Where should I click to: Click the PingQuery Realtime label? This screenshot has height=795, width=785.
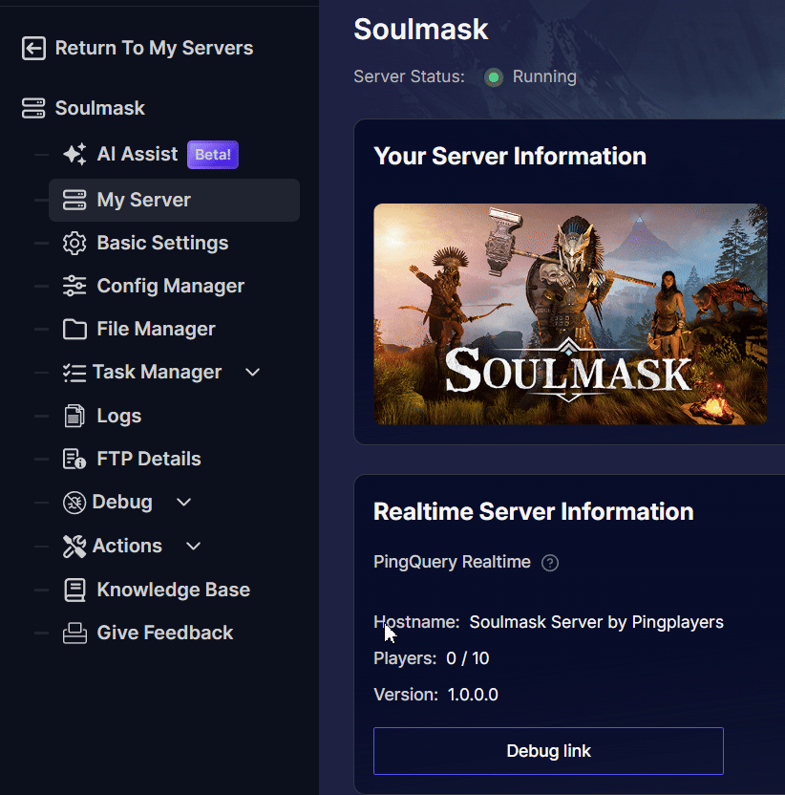point(452,562)
